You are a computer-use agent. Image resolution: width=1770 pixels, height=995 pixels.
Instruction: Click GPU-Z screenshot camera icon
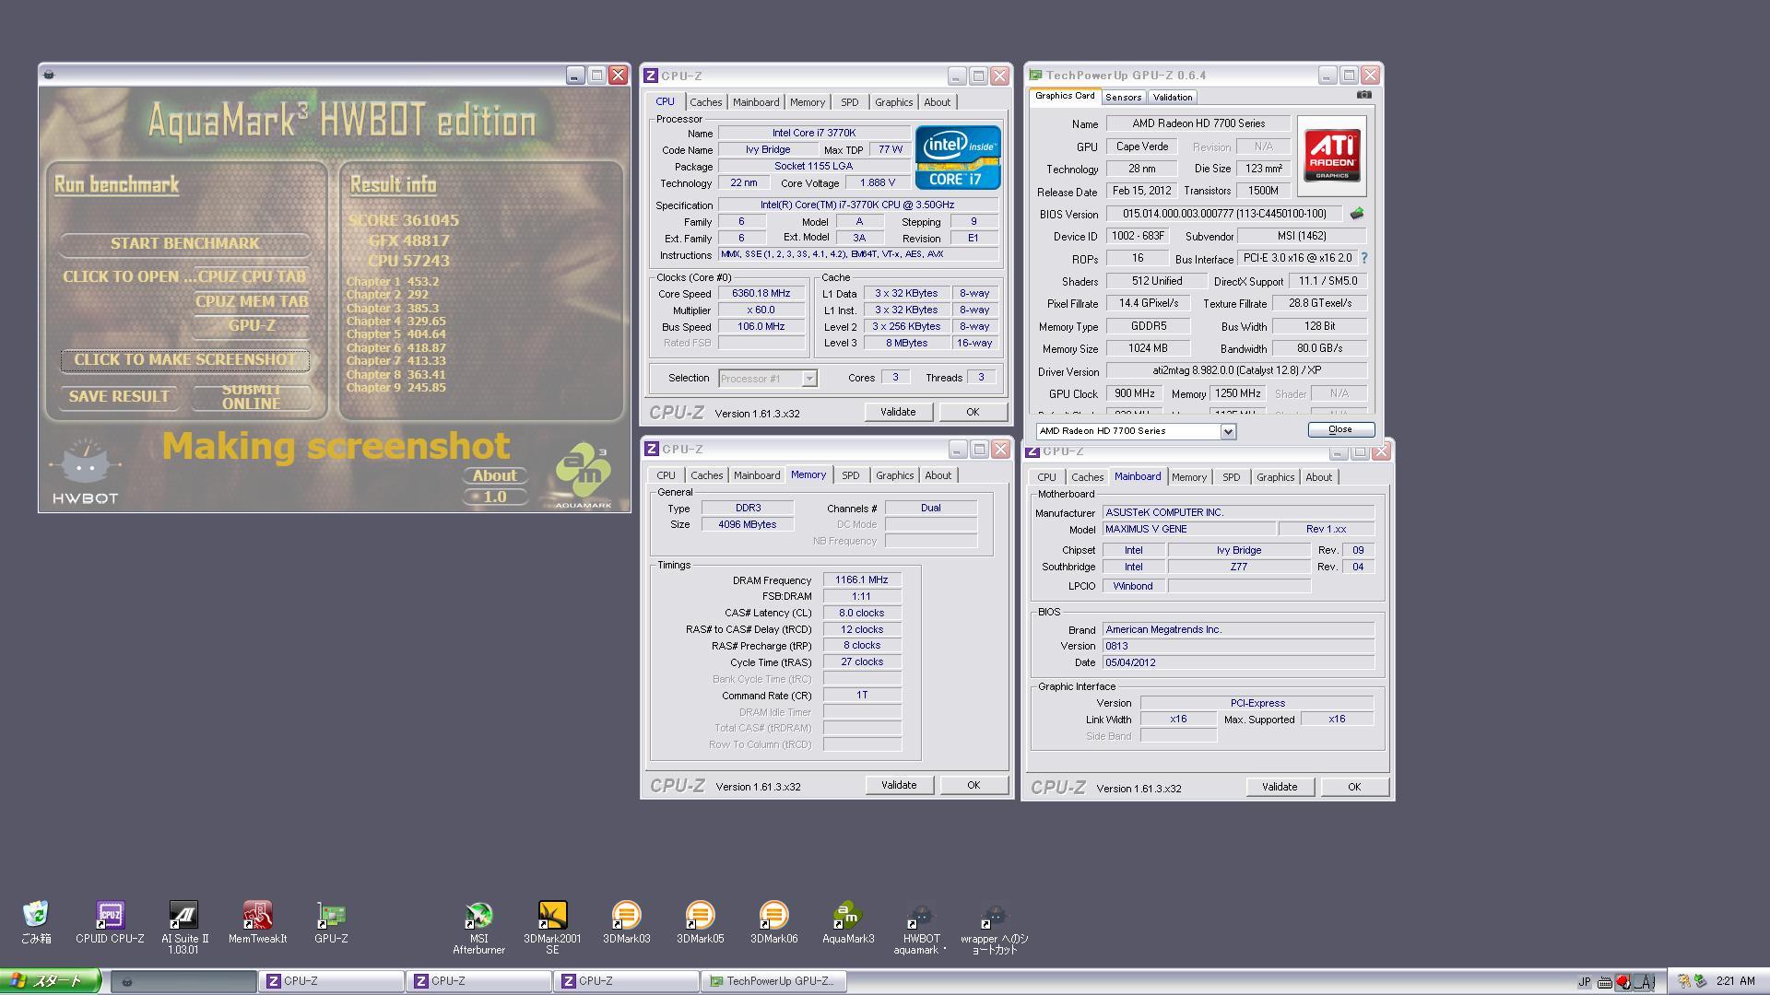1364,95
